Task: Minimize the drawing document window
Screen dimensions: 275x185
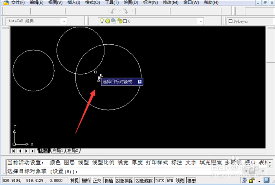Action: (258, 3)
